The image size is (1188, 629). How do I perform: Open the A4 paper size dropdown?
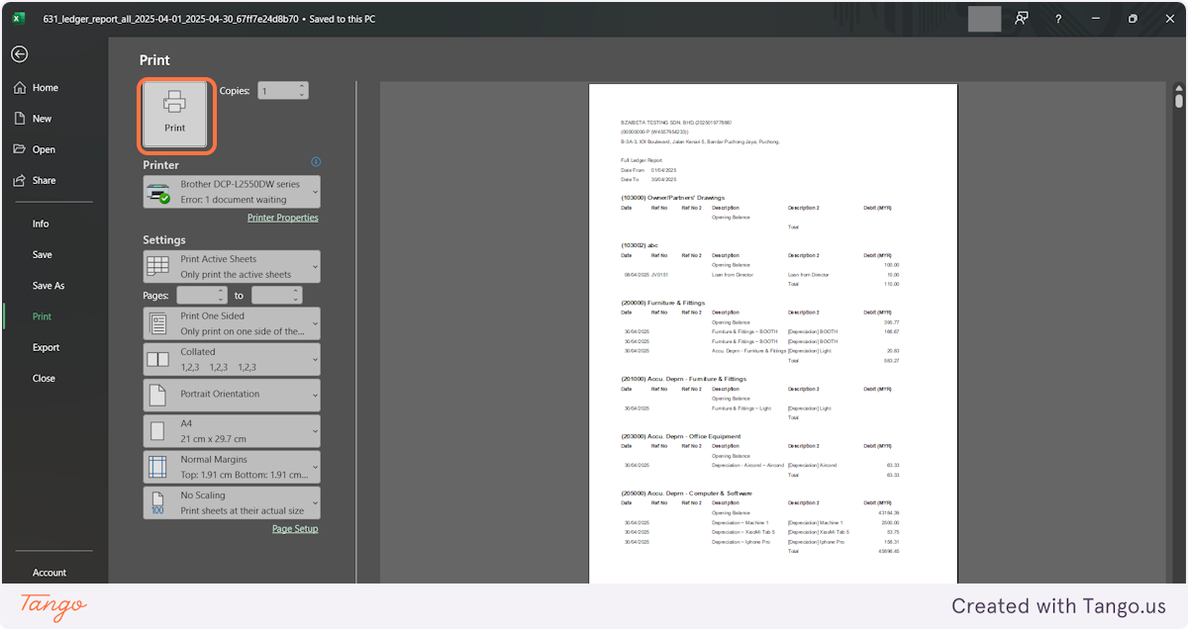(232, 431)
